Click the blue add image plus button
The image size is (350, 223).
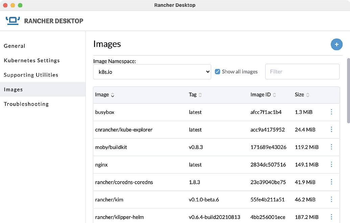(336, 44)
